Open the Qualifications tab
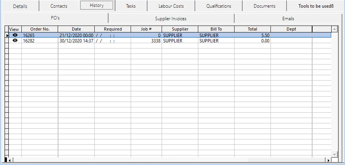Viewport: 345px width, 165px height. pyautogui.click(x=218, y=6)
